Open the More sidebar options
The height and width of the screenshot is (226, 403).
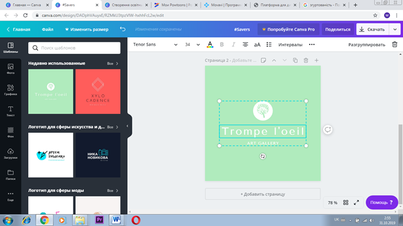(x=11, y=196)
